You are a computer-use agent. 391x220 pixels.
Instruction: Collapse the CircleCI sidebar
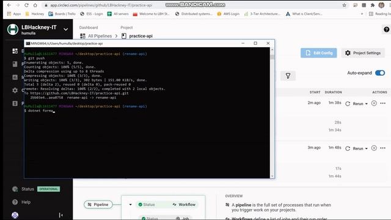[x=61, y=215]
